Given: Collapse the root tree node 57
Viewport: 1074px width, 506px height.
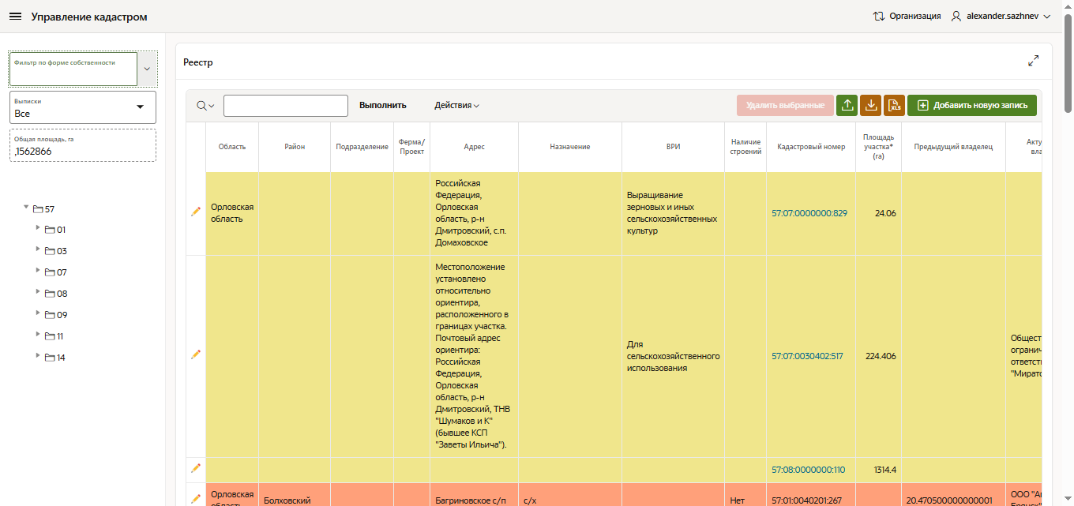Looking at the screenshot, I should 26,207.
